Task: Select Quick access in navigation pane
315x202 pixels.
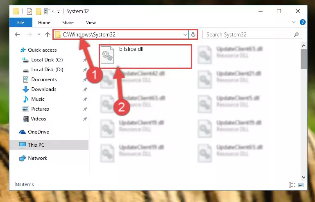Action: [x=39, y=50]
